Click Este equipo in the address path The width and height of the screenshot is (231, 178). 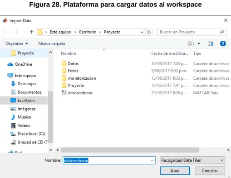click(60, 32)
